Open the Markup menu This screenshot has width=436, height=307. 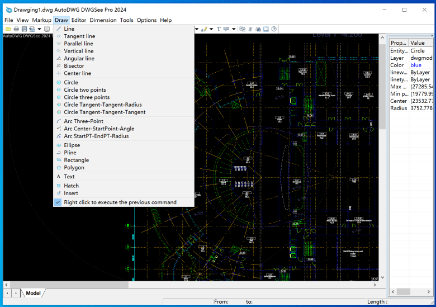(x=42, y=20)
